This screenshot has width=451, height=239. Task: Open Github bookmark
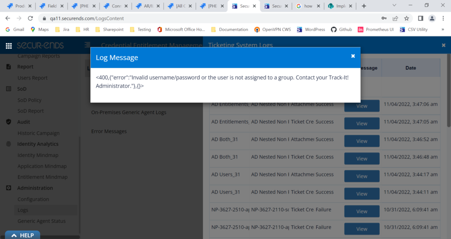[341, 29]
